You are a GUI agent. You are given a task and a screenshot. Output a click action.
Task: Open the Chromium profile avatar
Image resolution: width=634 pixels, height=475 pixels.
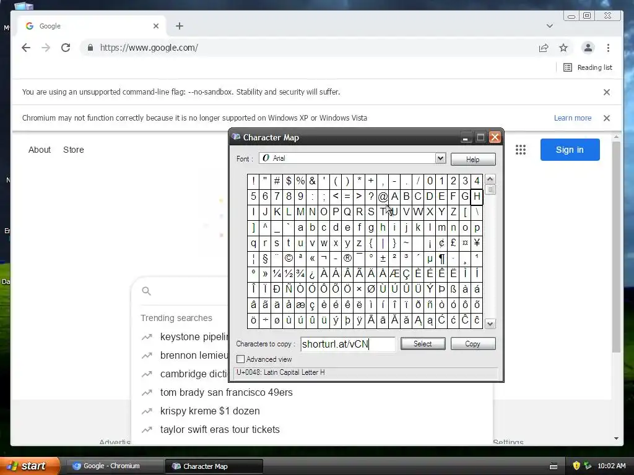click(x=588, y=48)
